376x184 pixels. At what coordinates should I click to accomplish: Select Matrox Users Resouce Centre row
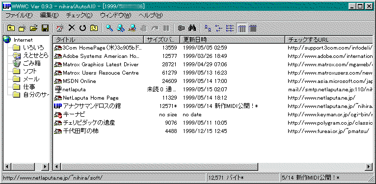coord(213,73)
